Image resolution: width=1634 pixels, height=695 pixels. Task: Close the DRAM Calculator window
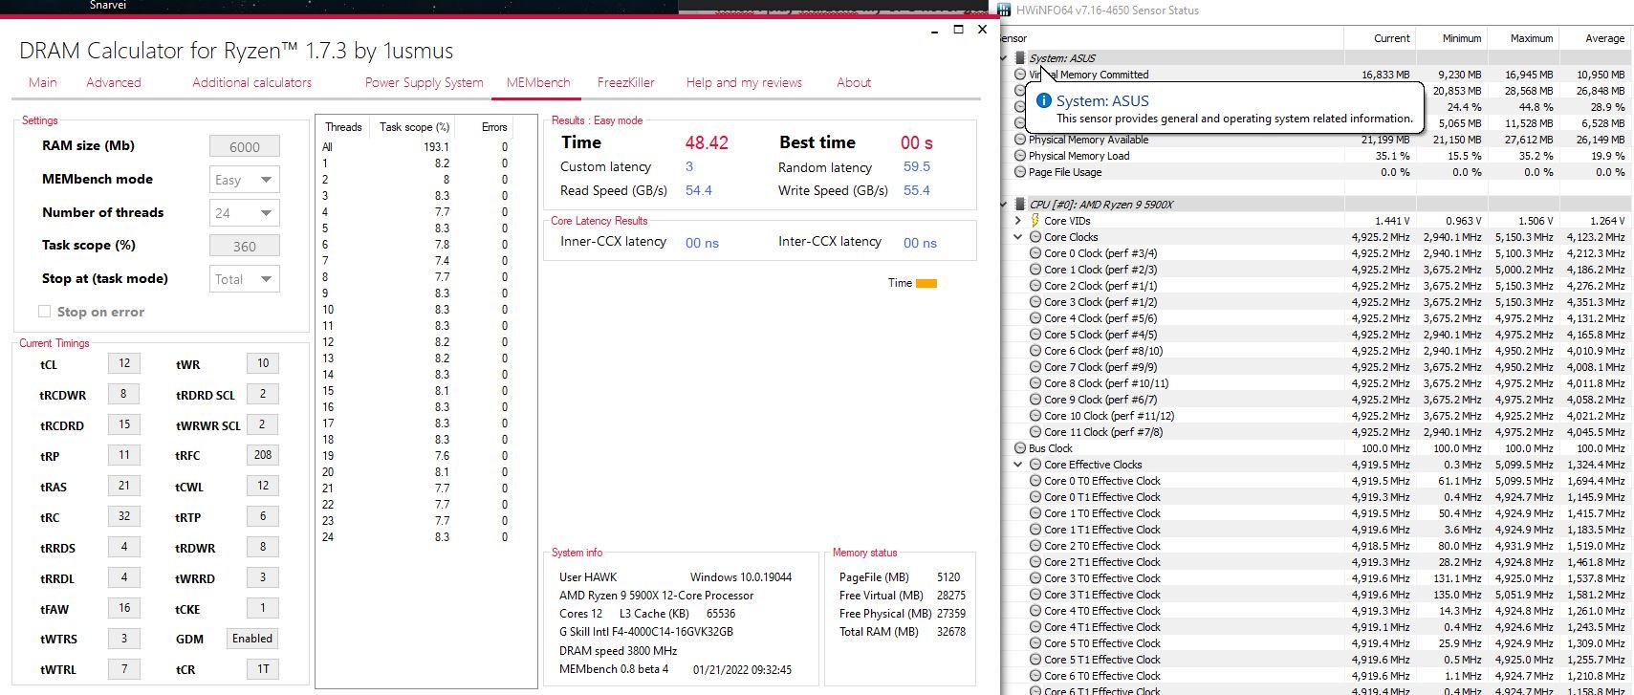(982, 30)
